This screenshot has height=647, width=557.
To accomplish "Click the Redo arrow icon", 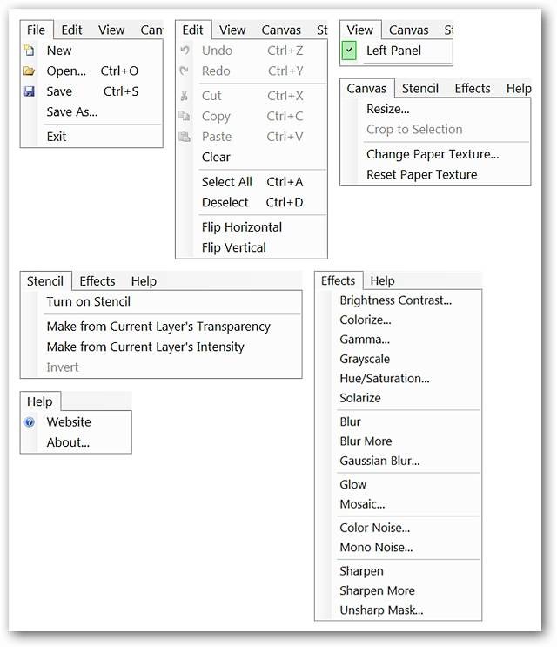I will 185,71.
